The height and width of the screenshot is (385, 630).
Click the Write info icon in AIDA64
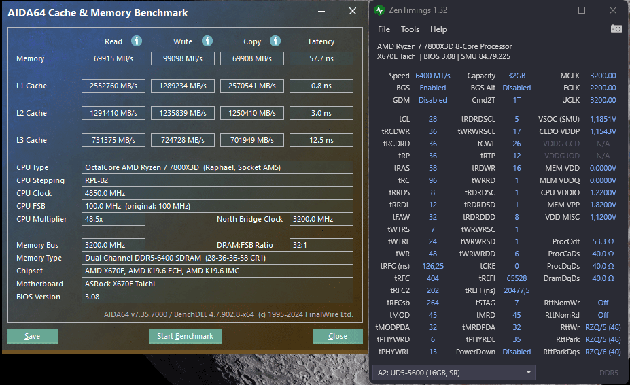(207, 41)
